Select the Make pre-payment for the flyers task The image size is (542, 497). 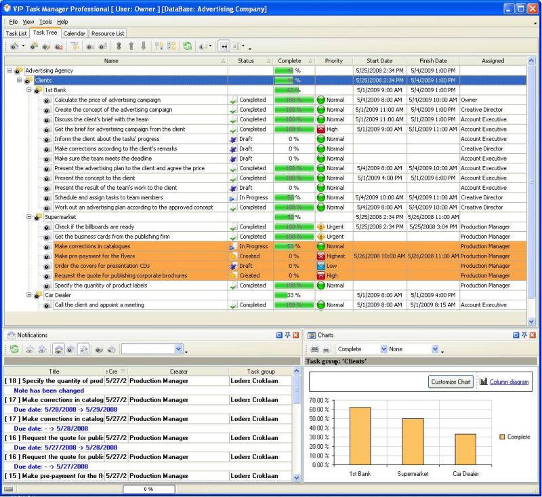tap(95, 256)
